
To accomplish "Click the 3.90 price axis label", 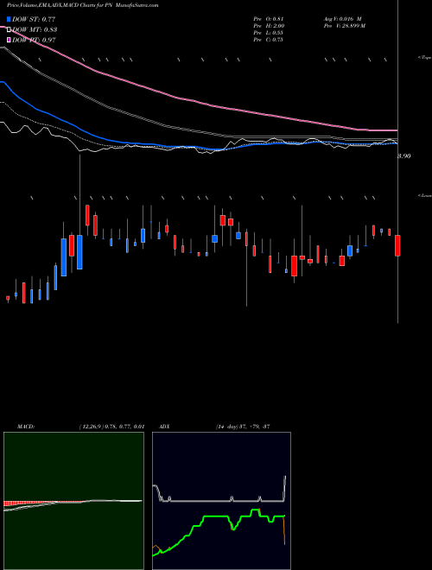I will pyautogui.click(x=404, y=156).
